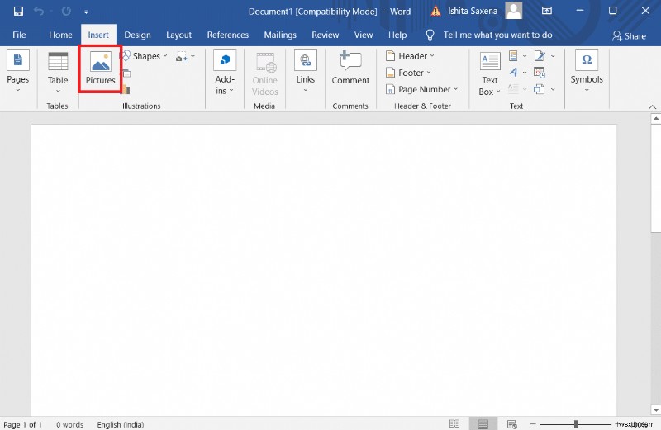Click the vertical scrollbar up arrow
Screen dimensions: 661x430
click(655, 119)
